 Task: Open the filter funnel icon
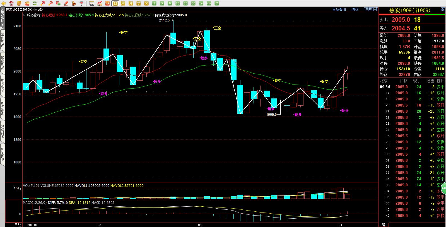[82, 3]
